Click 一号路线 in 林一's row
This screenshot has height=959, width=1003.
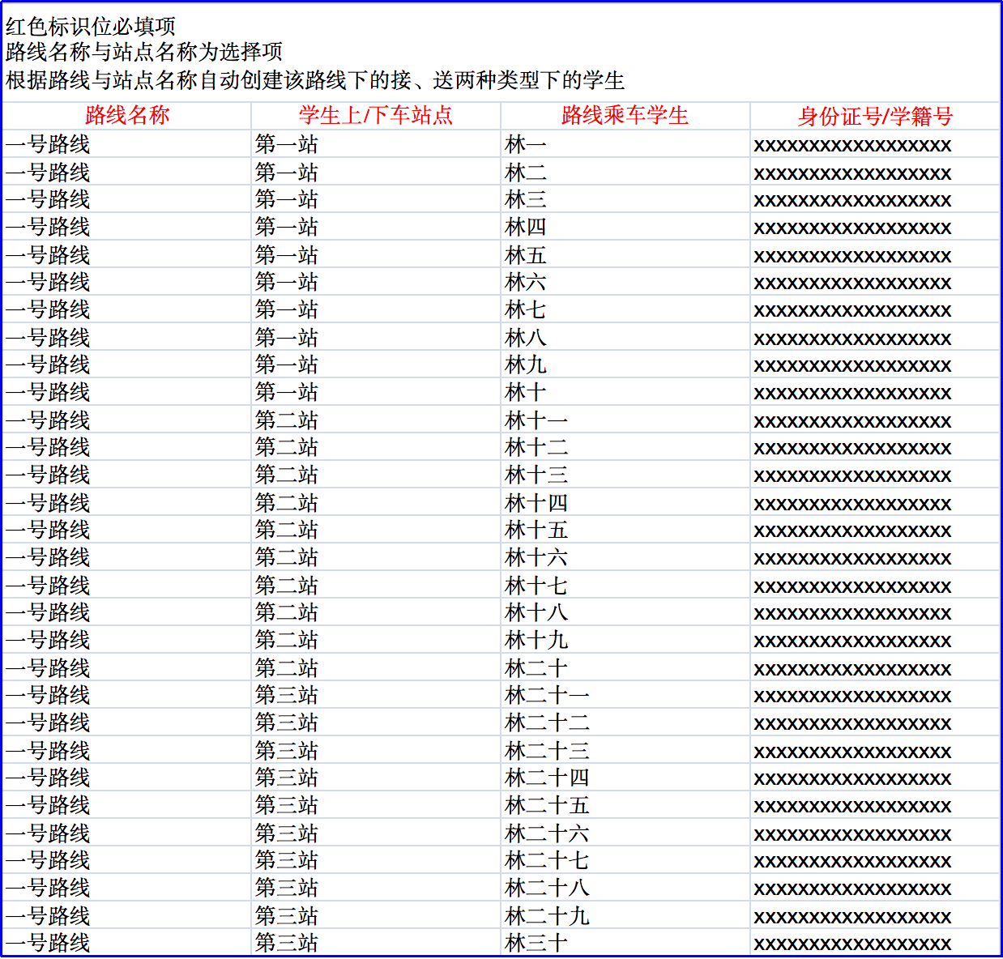pos(127,144)
